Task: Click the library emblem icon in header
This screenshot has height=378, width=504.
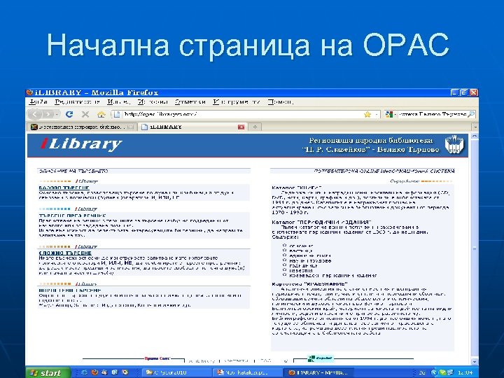Action: pyautogui.click(x=454, y=145)
